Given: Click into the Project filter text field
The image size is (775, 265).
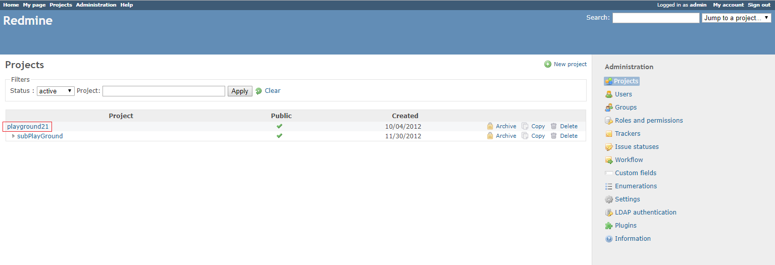Looking at the screenshot, I should 164,91.
